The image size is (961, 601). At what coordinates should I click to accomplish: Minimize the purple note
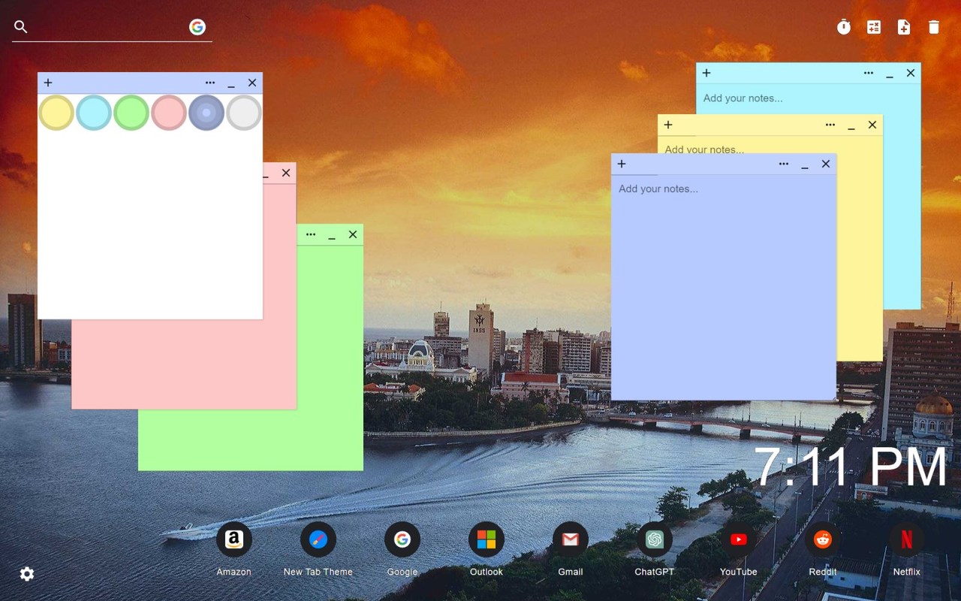(x=805, y=165)
